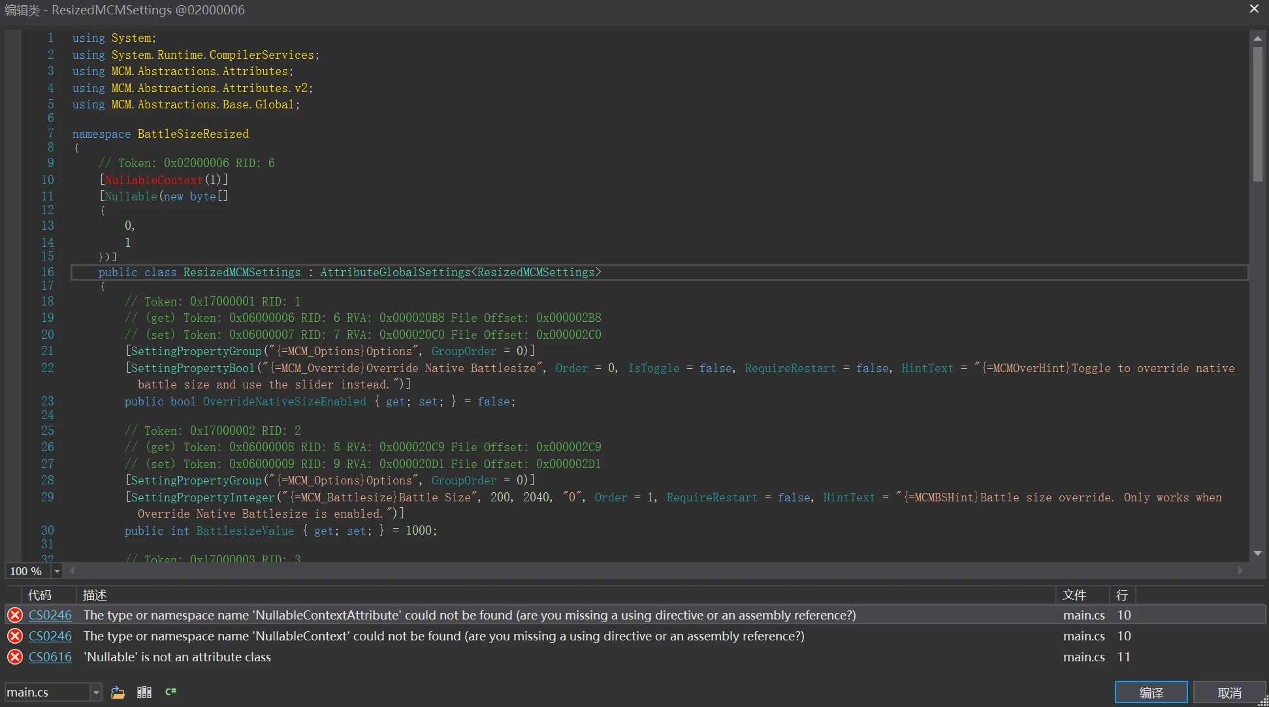This screenshot has height=707, width=1269.
Task: Select the 'Nullable' is not an attribute class row
Action: point(635,657)
